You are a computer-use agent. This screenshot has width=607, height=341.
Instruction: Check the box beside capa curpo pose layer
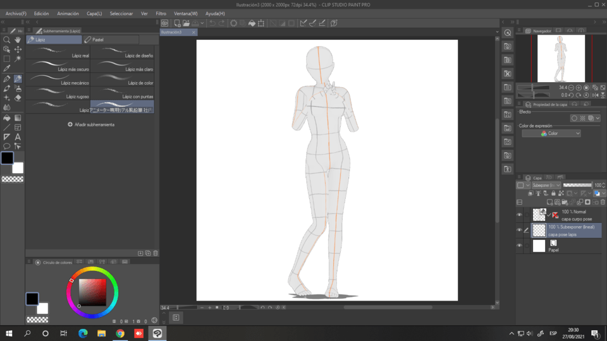(x=527, y=215)
